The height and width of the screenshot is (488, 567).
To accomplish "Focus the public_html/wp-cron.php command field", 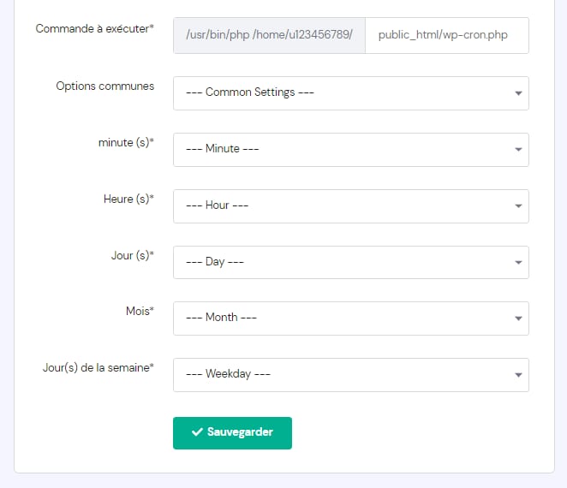I will [446, 36].
